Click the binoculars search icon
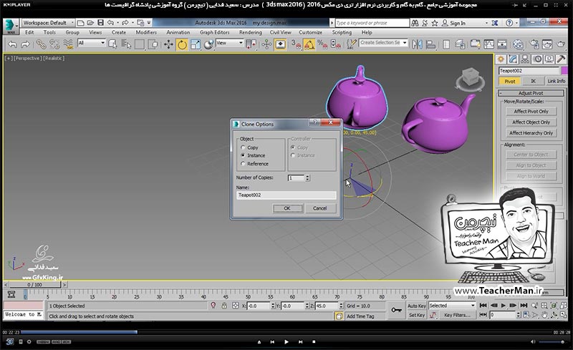The height and width of the screenshot is (350, 573). coord(415,23)
